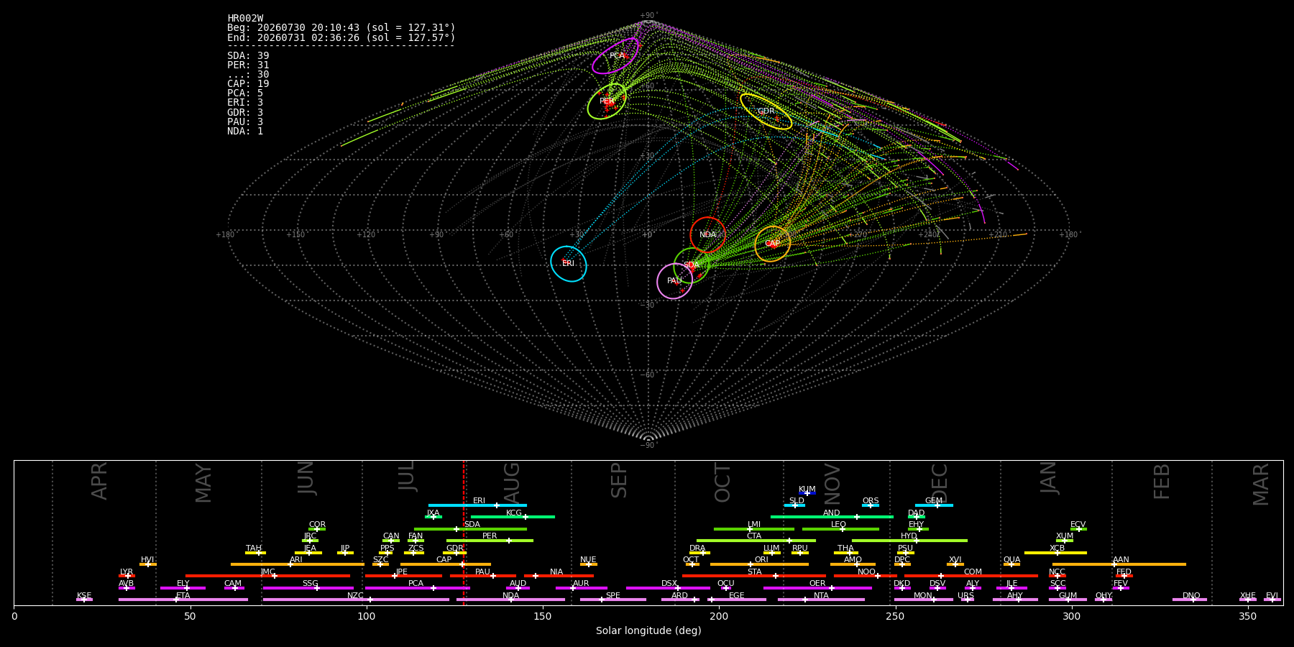Image resolution: width=1294 pixels, height=647 pixels.
Task: Select the CAP orange radiant circle
Action: [773, 244]
